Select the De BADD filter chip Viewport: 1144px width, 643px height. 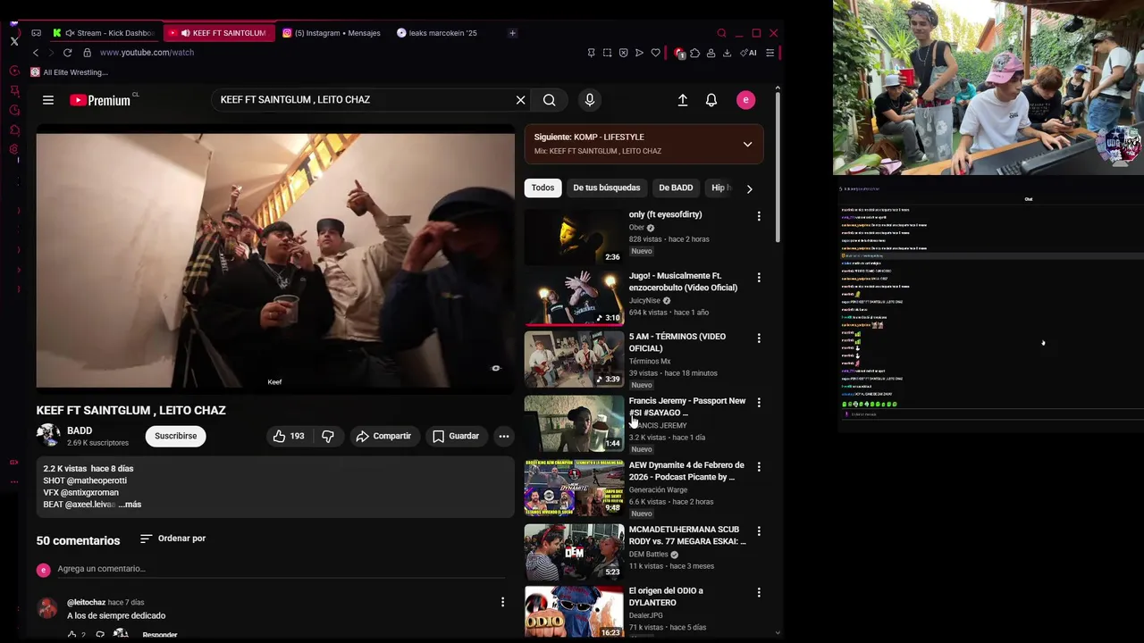pyautogui.click(x=676, y=188)
